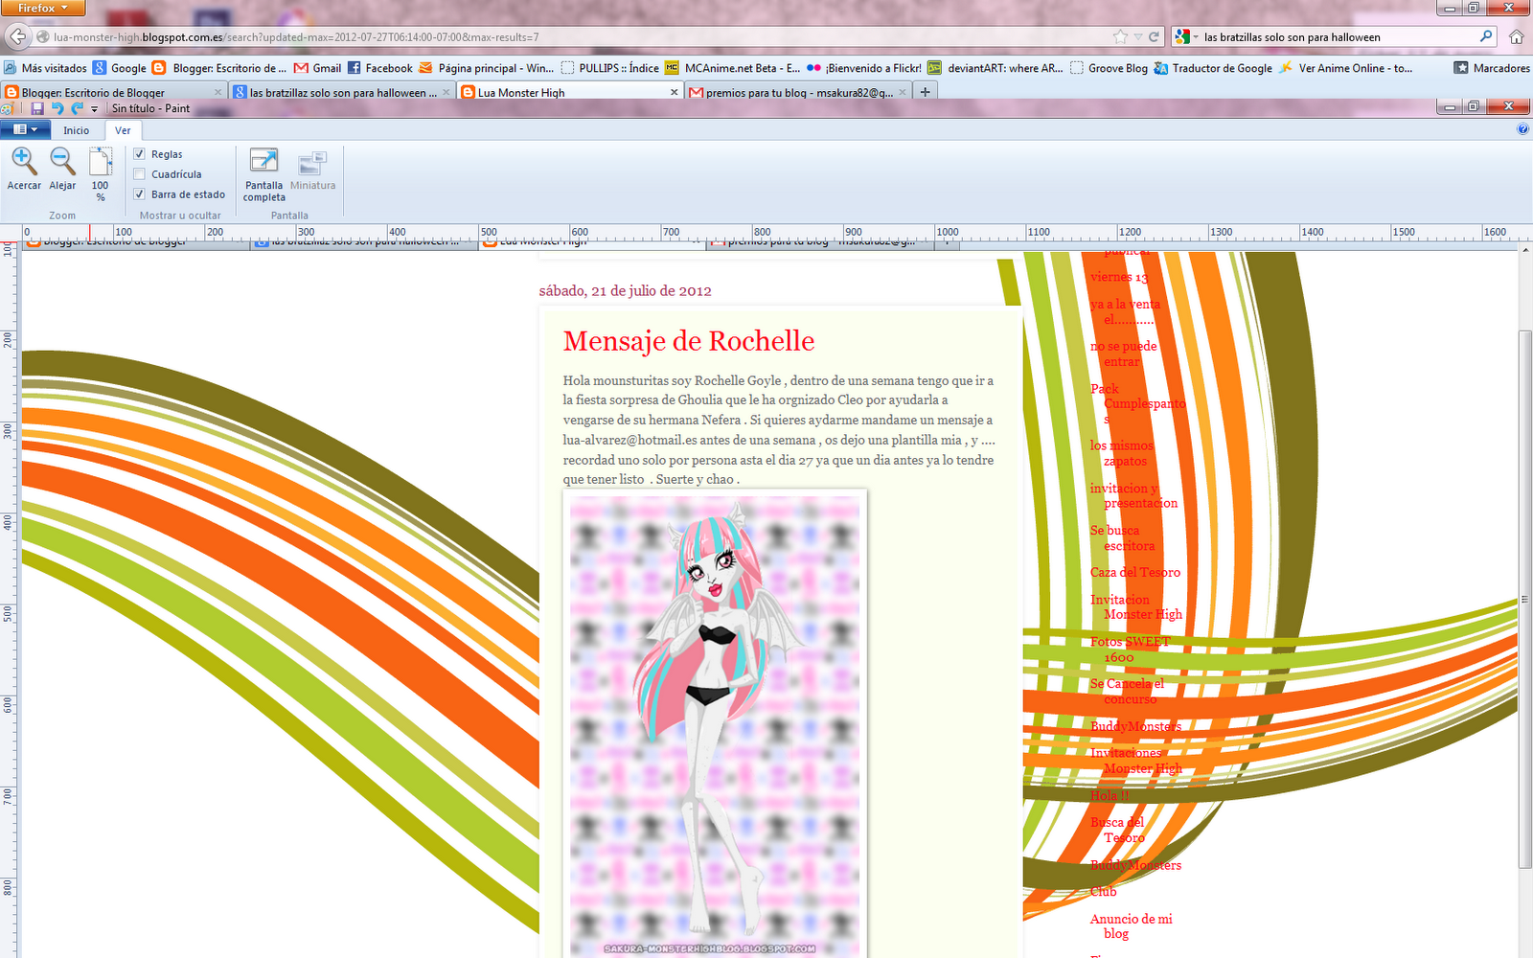Viewport: 1533px width, 958px height.
Task: Open the search engine selector dropdown
Action: tap(1187, 37)
